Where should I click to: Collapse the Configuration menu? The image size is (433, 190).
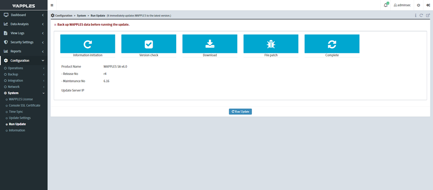(23, 60)
